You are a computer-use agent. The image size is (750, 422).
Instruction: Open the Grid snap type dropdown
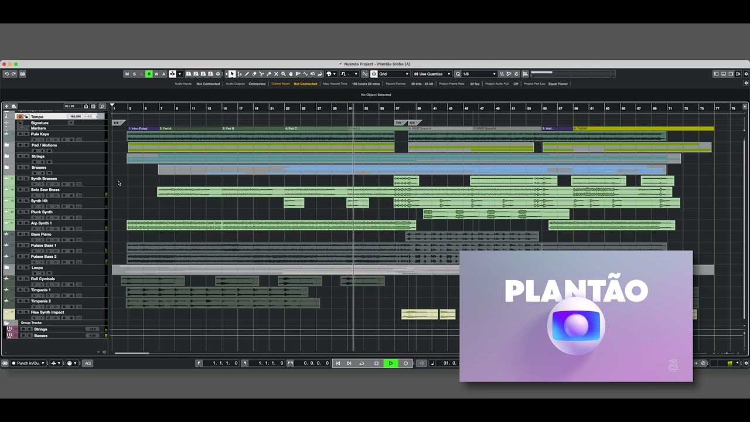click(x=394, y=74)
